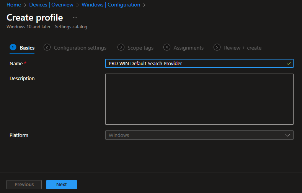The height and width of the screenshot is (193, 302).
Task: Open the Home breadcrumb link
Action: pos(14,5)
